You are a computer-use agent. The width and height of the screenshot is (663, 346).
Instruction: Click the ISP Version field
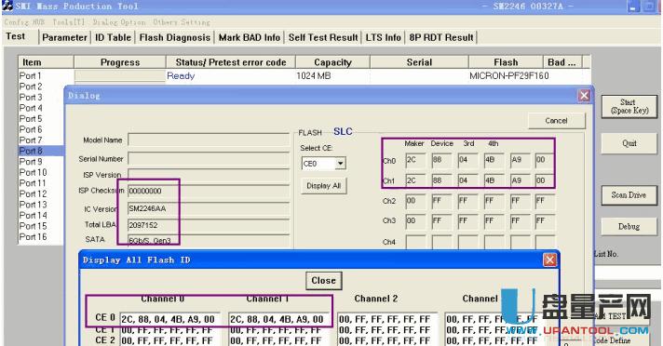point(209,175)
